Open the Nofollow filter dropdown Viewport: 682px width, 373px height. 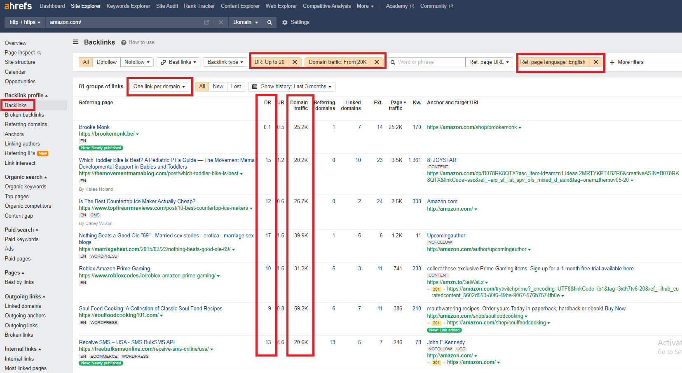[137, 62]
